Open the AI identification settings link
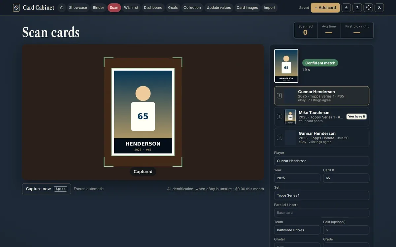 pos(215,189)
